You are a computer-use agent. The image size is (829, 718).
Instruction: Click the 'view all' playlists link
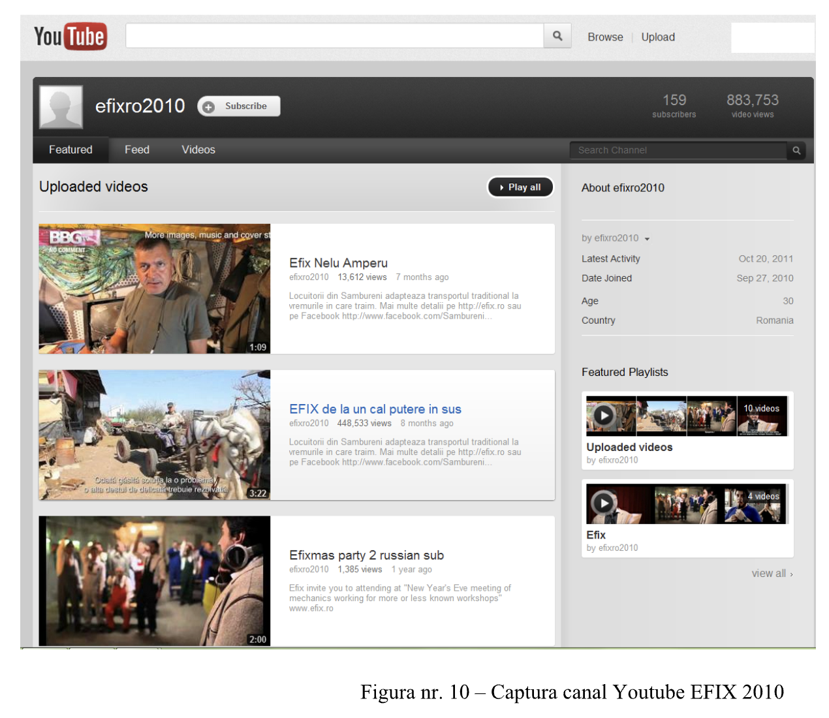(772, 573)
